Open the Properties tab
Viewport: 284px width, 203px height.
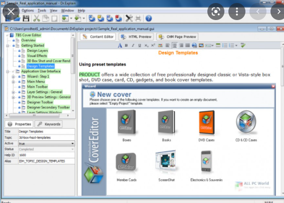point(19,124)
